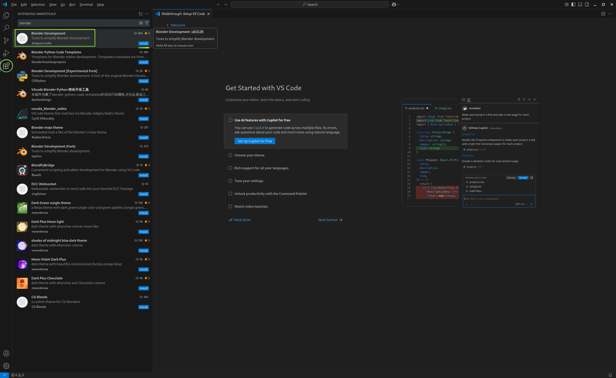Toggle the secondary side bar icon

[587, 4]
